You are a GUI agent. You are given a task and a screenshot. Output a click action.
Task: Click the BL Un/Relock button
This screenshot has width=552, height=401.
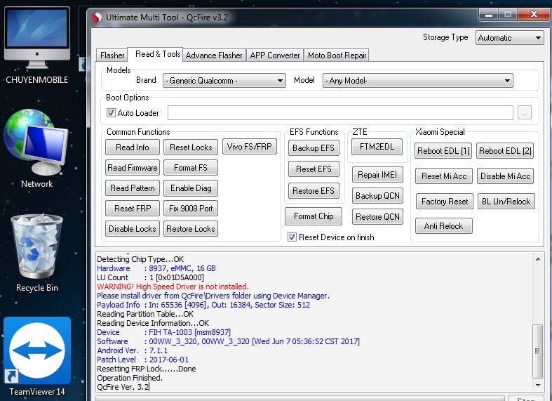click(x=506, y=202)
